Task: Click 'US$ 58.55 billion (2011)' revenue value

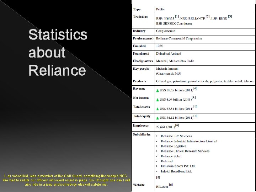Action: pyautogui.click(x=176, y=90)
